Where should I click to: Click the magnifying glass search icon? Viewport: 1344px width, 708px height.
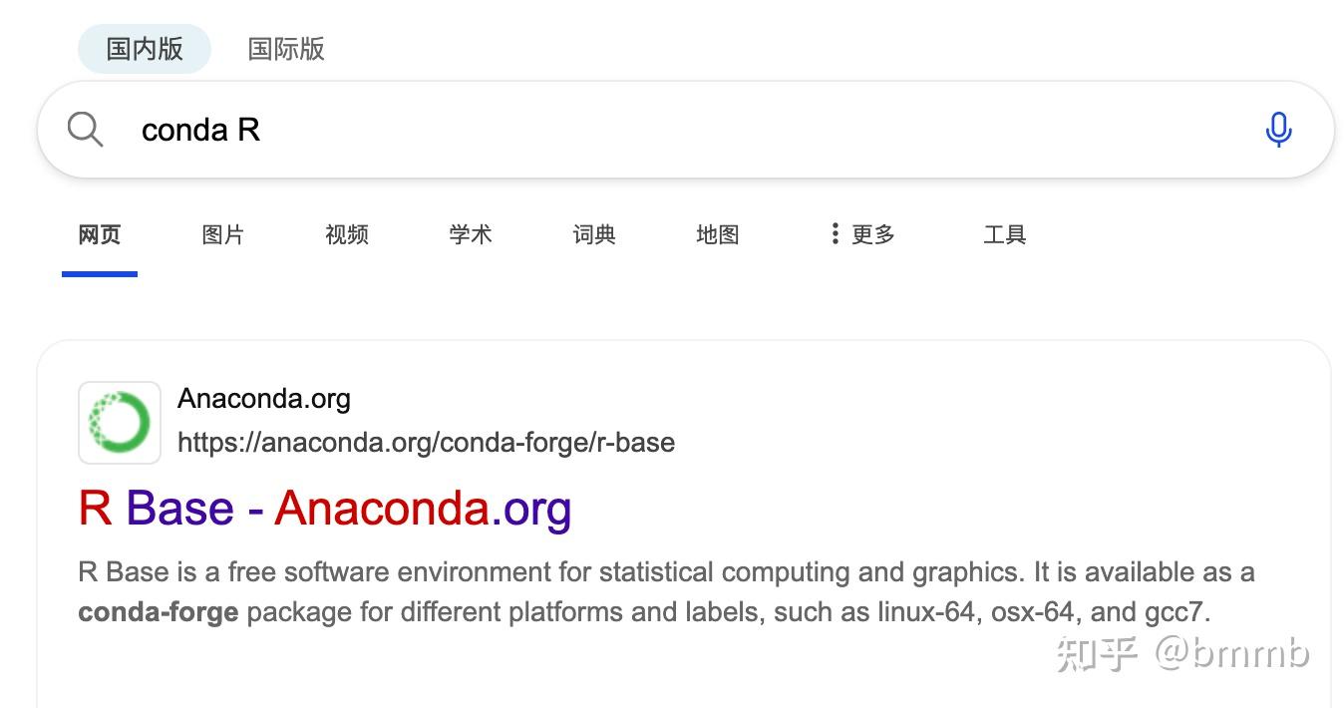85,129
